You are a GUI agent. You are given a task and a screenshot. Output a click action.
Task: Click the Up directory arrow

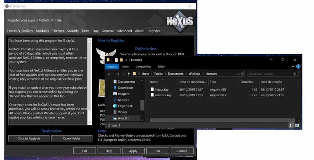click(x=128, y=74)
